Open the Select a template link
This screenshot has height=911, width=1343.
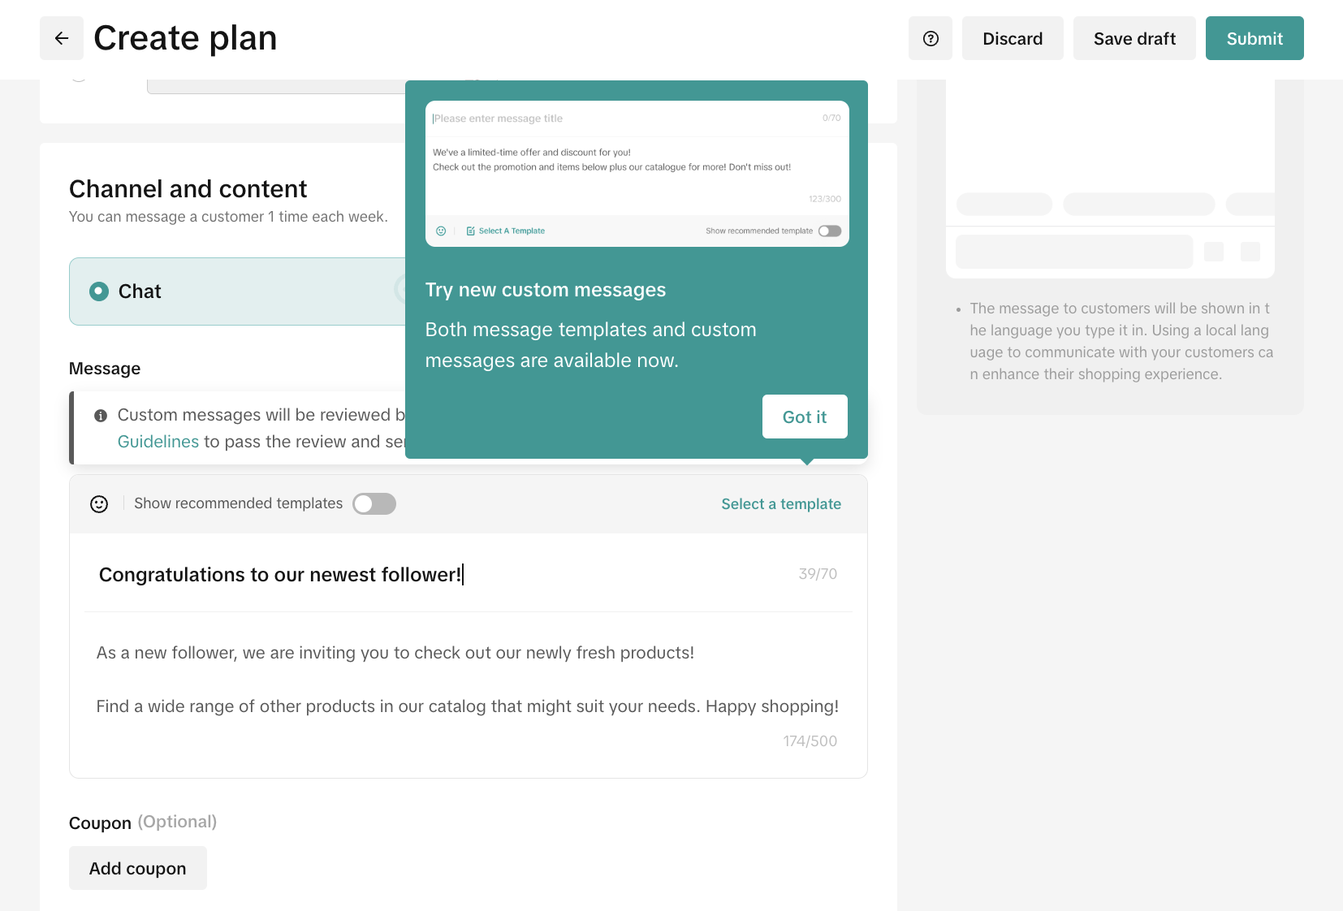(x=781, y=504)
